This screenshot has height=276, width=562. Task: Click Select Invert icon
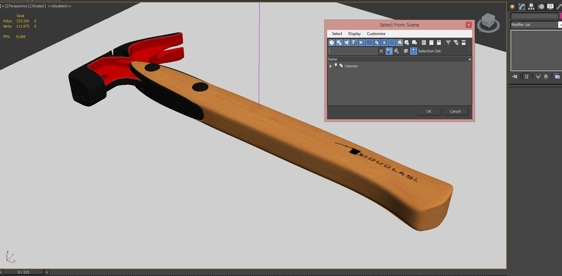tap(439, 43)
